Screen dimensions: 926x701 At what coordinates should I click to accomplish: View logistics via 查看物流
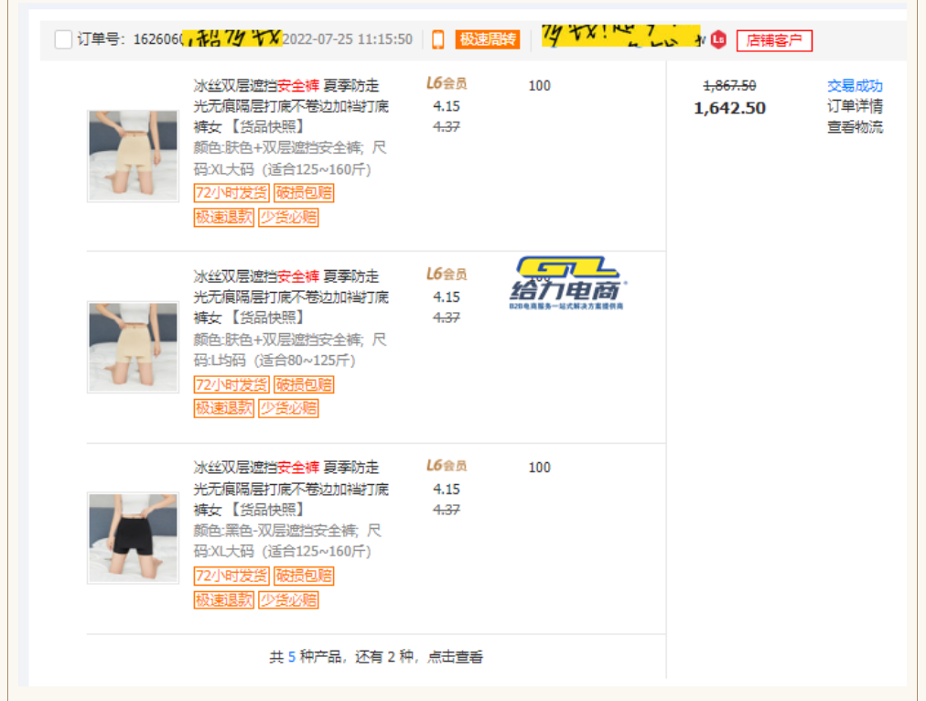(x=855, y=127)
